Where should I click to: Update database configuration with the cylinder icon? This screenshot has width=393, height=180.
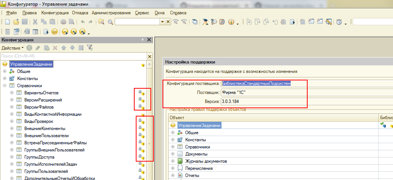click(x=27, y=32)
